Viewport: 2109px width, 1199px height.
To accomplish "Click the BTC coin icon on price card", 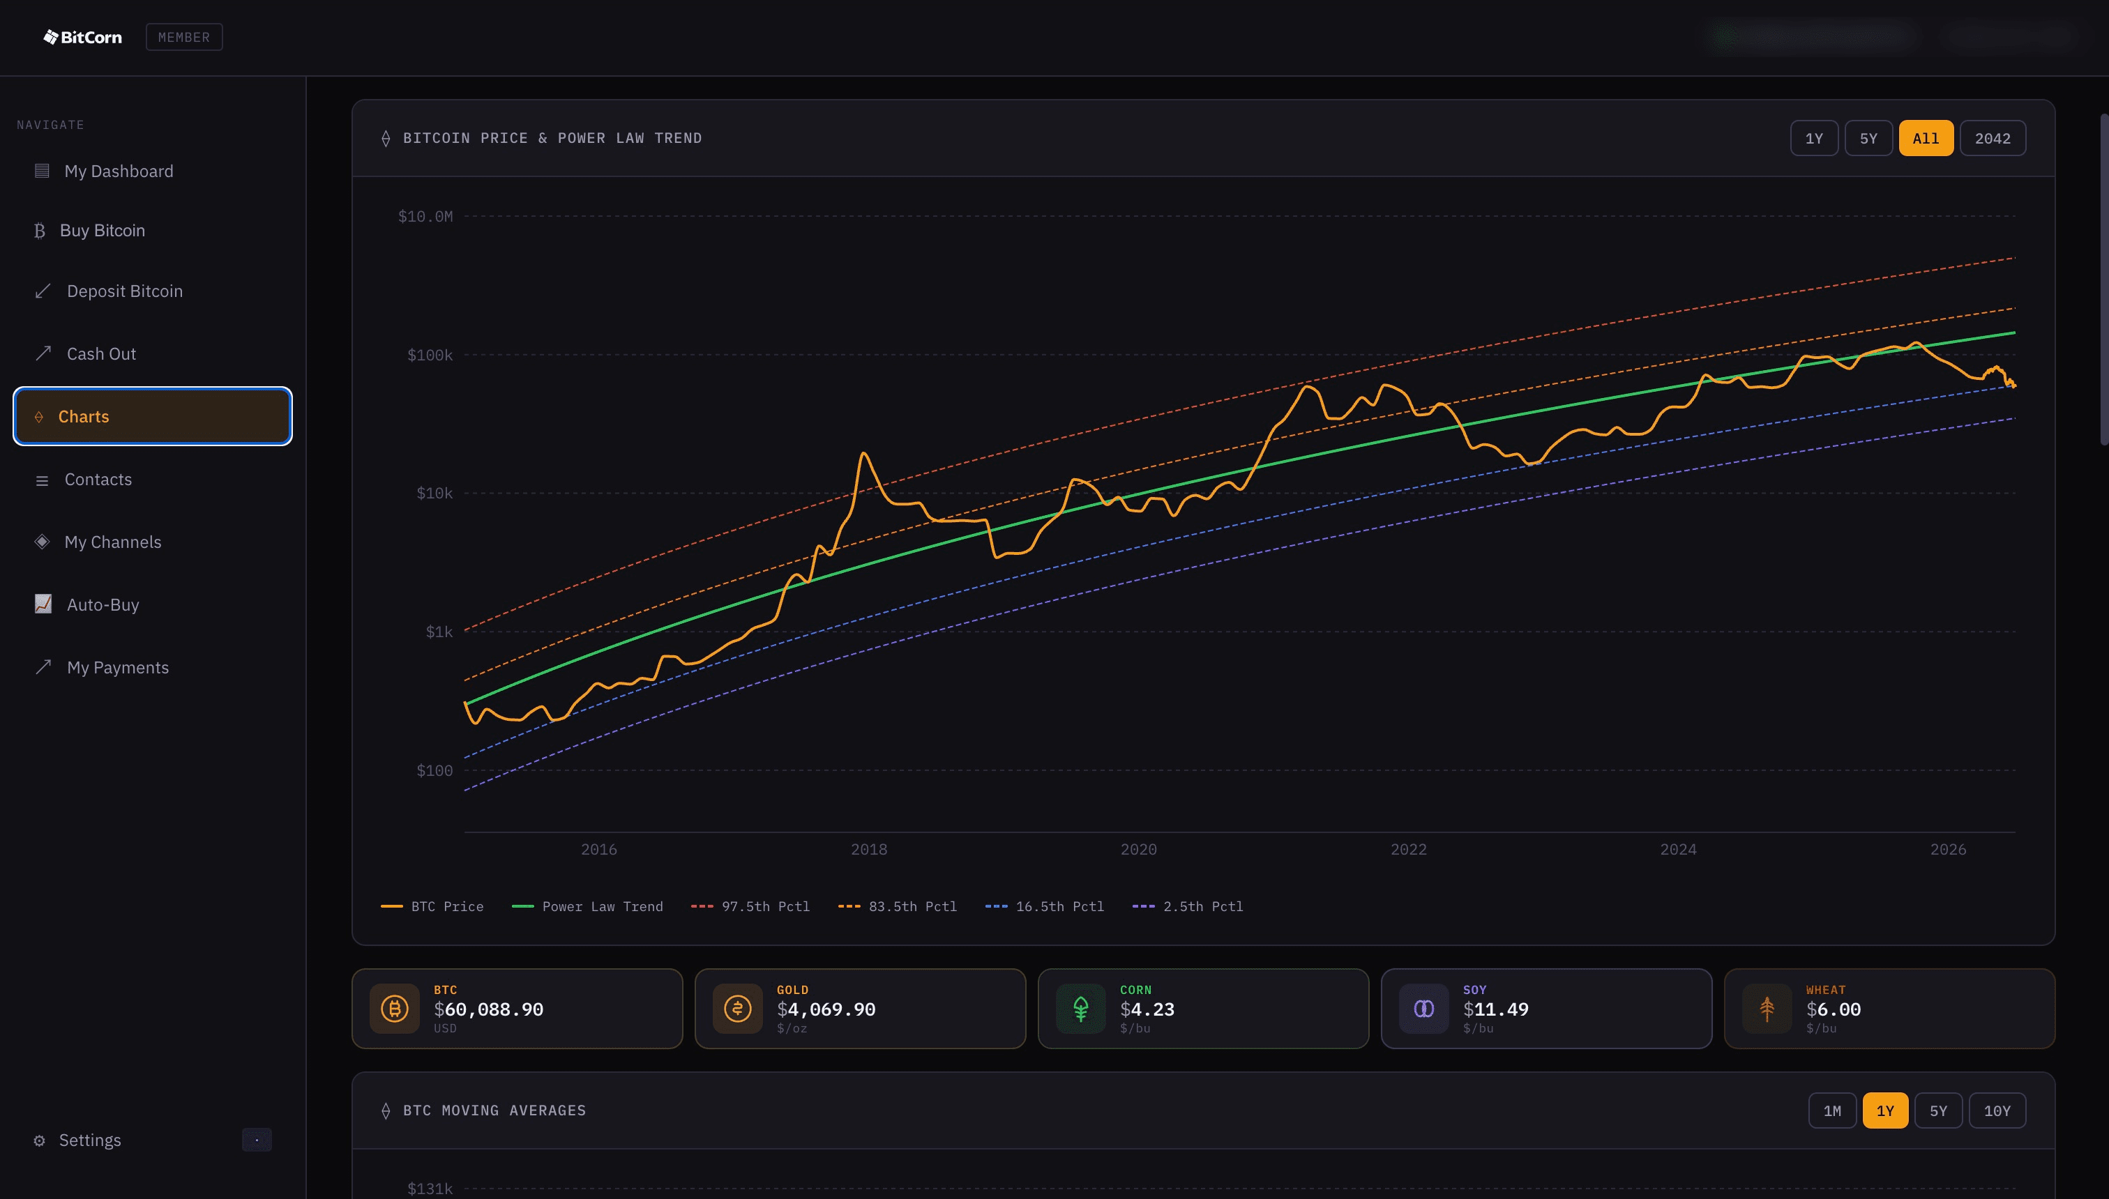I will 395,1009.
